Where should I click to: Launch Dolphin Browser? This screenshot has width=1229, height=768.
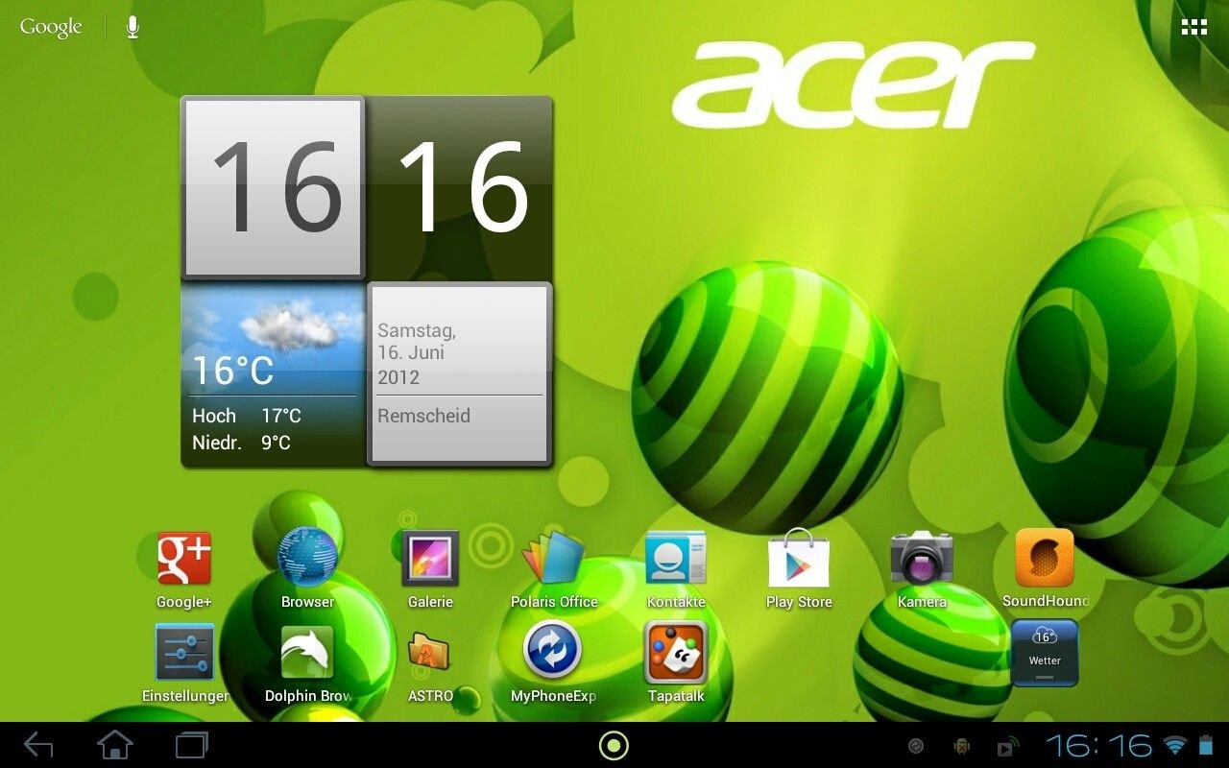tap(307, 664)
